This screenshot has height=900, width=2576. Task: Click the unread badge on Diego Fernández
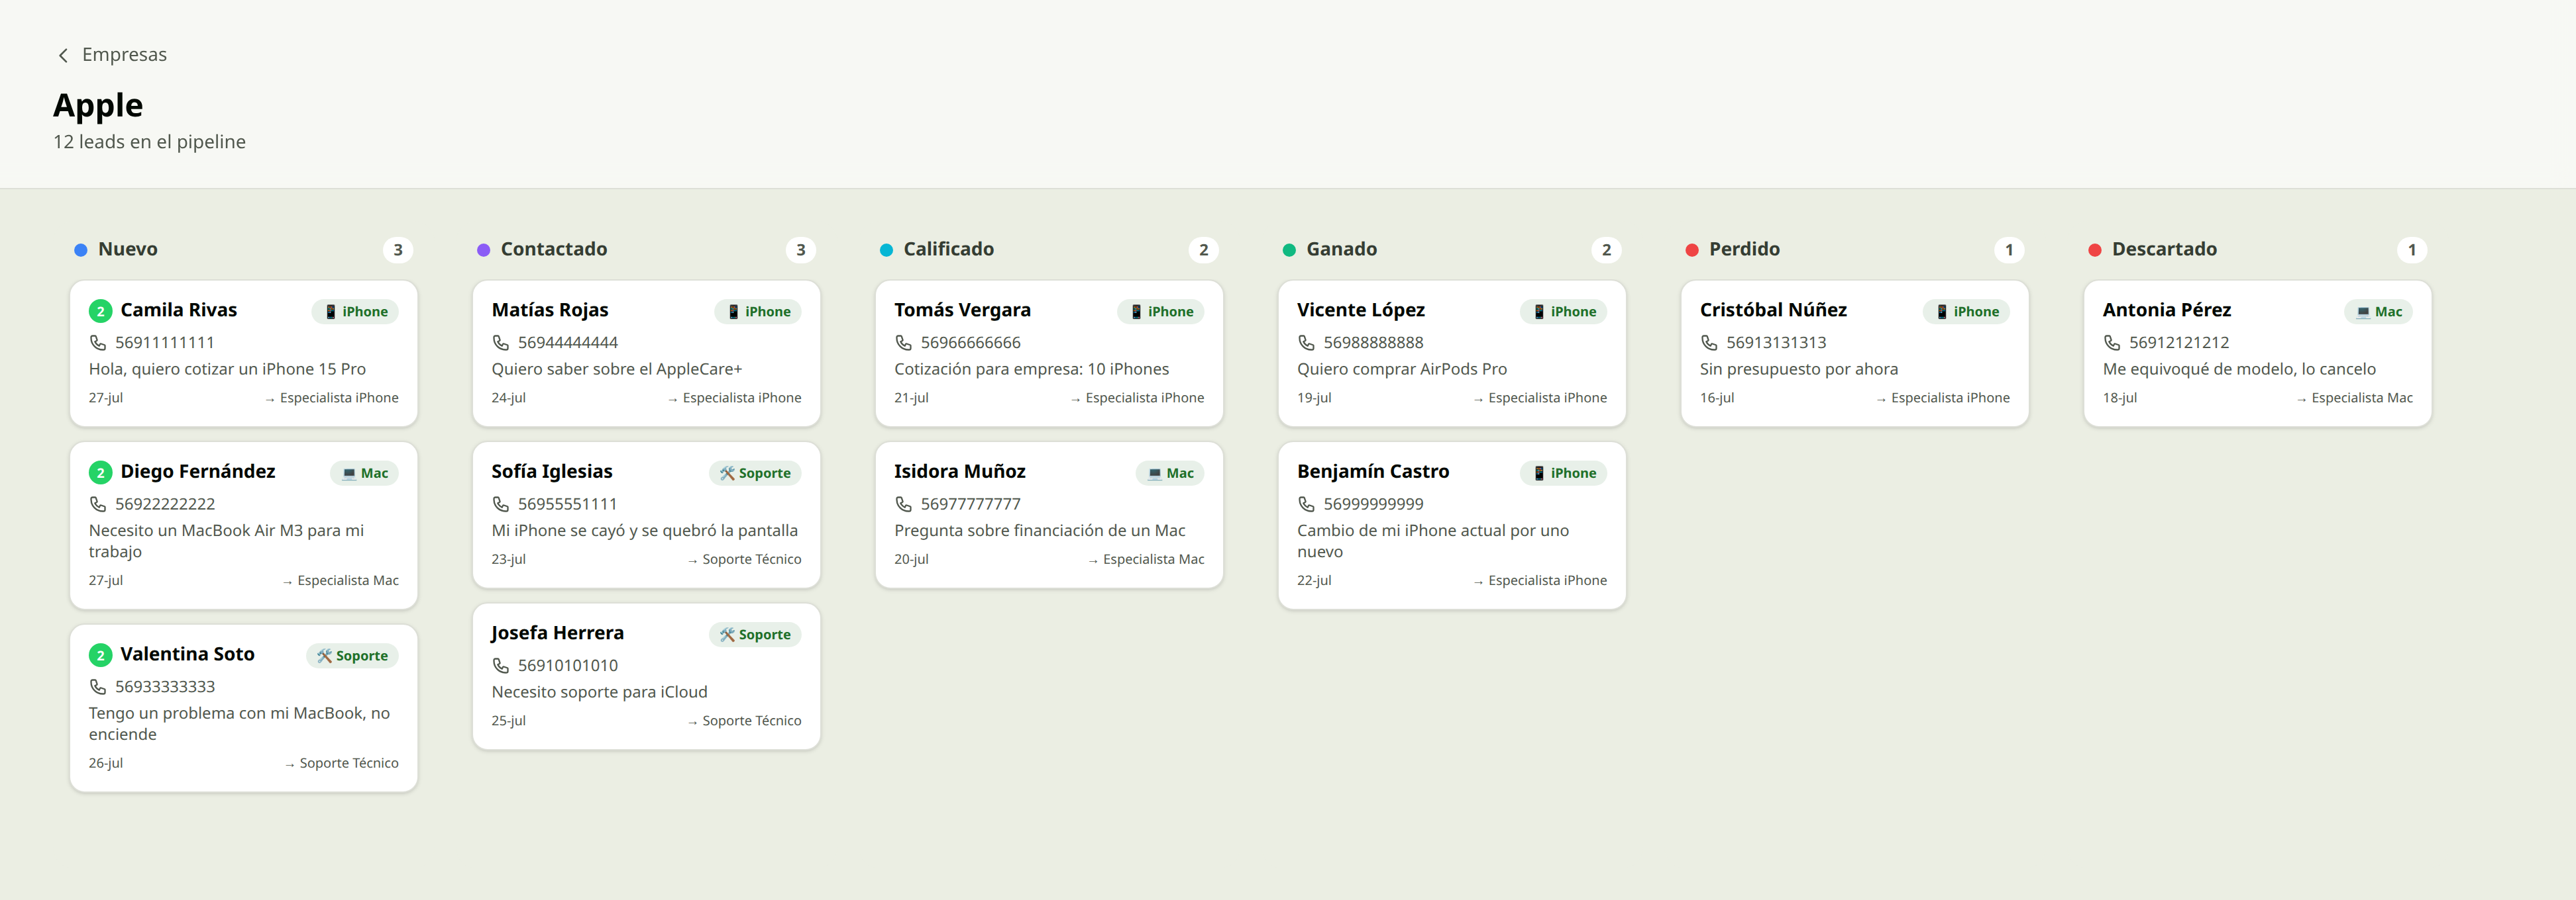coord(100,472)
